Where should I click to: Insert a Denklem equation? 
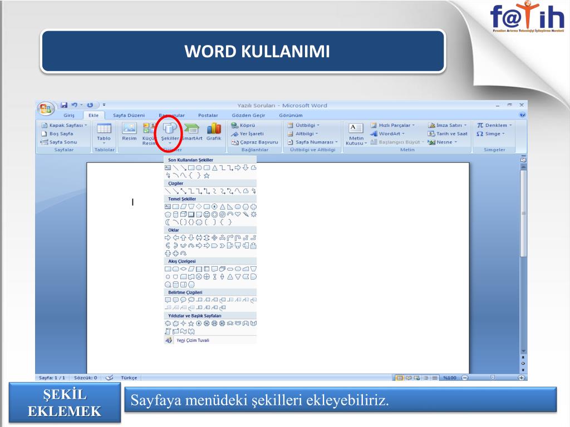click(x=494, y=125)
